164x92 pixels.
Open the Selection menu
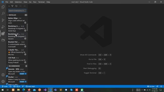pyautogui.click(x=18, y=2)
